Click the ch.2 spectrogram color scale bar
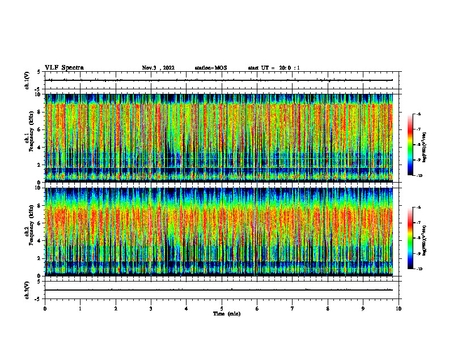The height and width of the screenshot is (346, 449). pos(410,238)
